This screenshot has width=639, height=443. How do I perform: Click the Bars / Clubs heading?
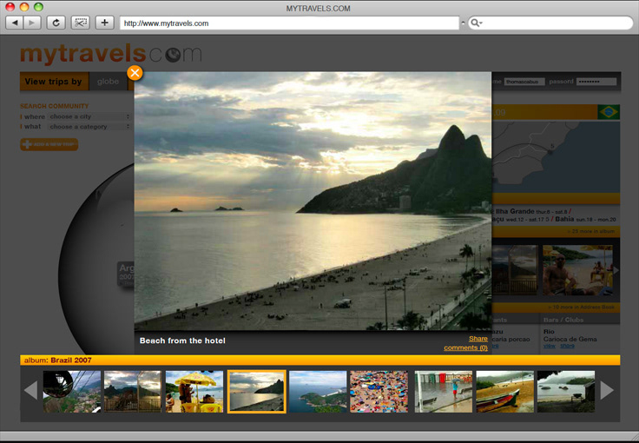(x=563, y=320)
